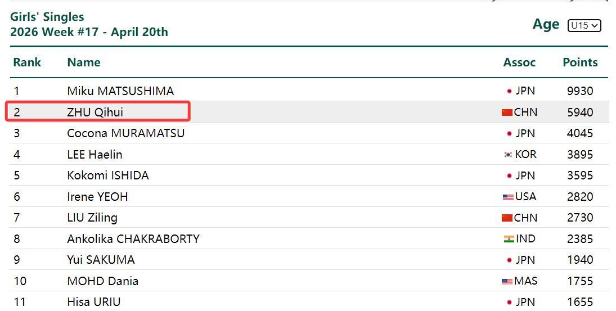
Task: Click USA flag in Irene YEOH row
Action: [507, 197]
